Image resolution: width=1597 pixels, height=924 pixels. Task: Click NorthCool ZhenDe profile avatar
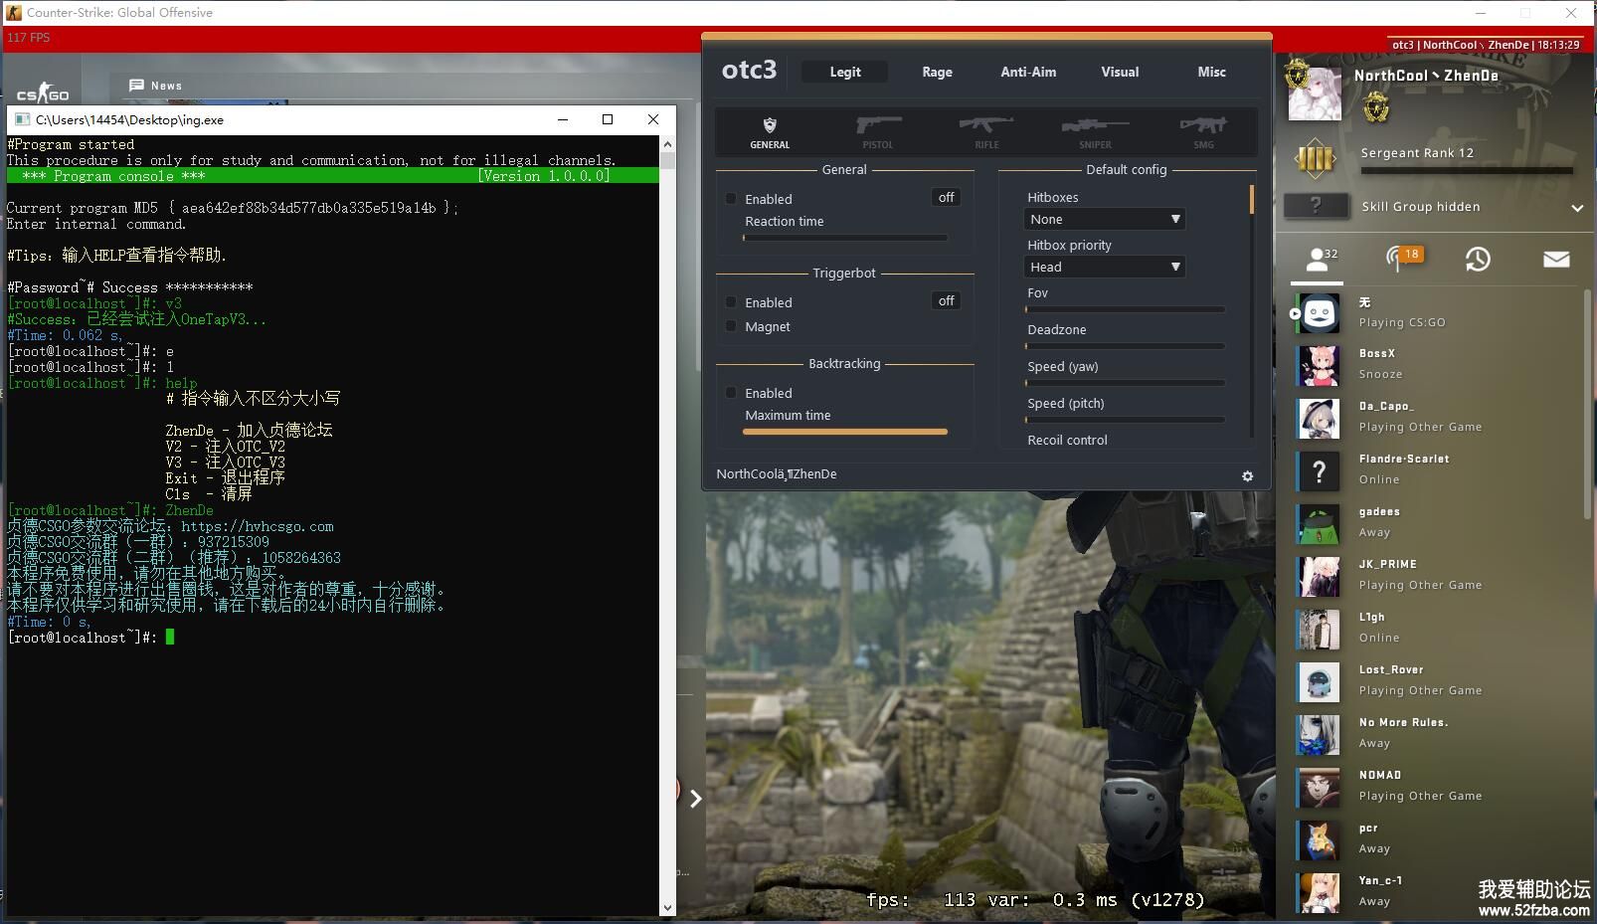(x=1315, y=93)
